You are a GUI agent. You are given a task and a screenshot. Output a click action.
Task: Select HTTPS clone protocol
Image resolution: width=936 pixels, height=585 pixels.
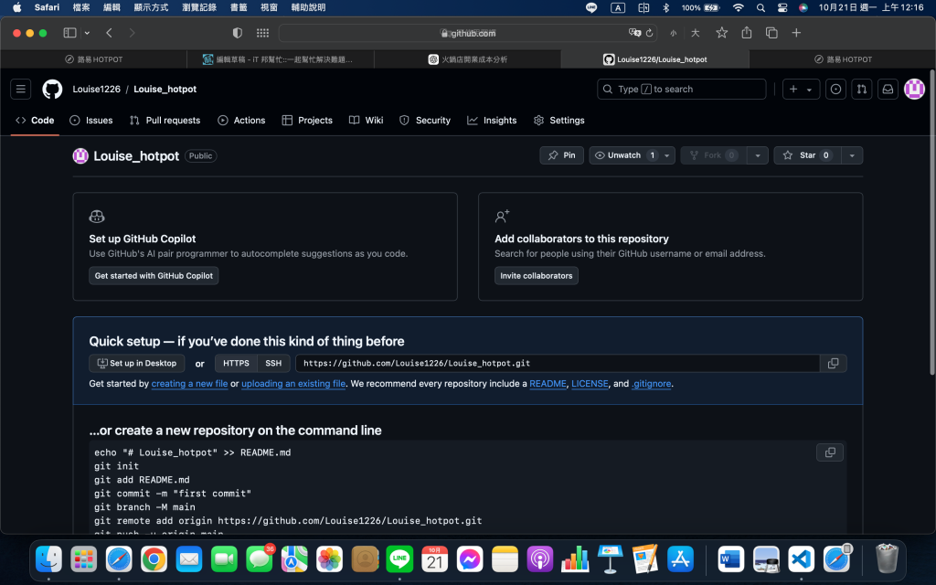236,363
